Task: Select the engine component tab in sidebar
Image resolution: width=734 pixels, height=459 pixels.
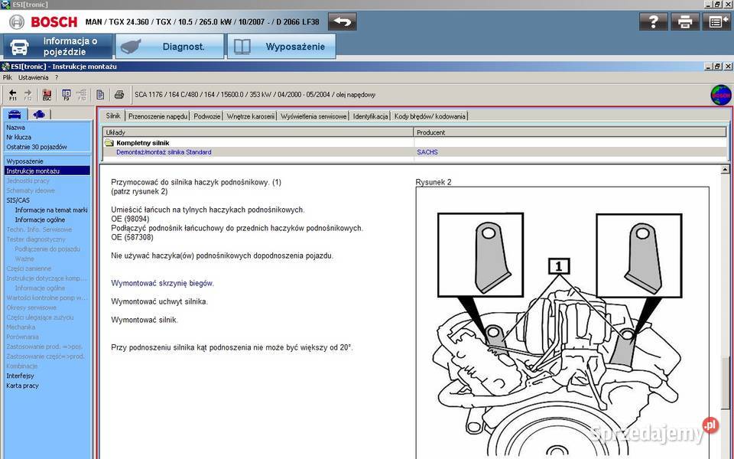Action: [x=39, y=114]
